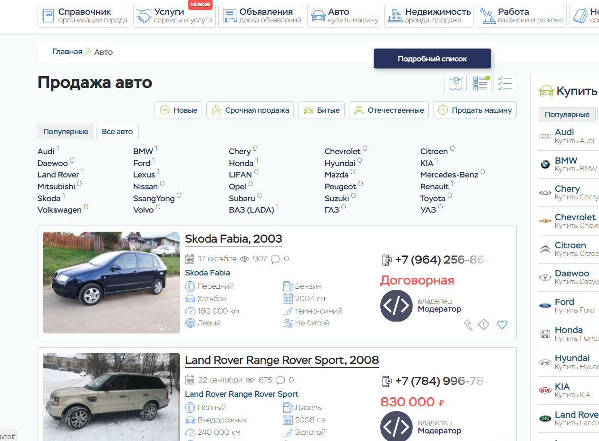This screenshot has height=441, width=599.
Task: Select the 'Популярные' brands tab
Action: pos(66,131)
